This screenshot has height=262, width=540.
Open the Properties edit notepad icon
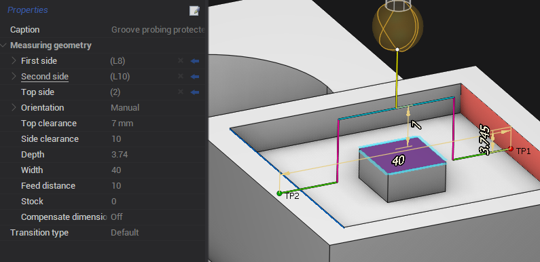point(194,11)
